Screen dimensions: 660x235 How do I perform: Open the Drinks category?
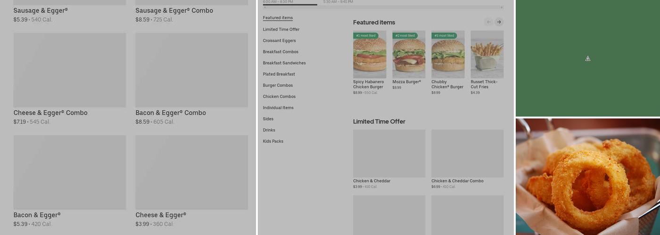point(269,130)
